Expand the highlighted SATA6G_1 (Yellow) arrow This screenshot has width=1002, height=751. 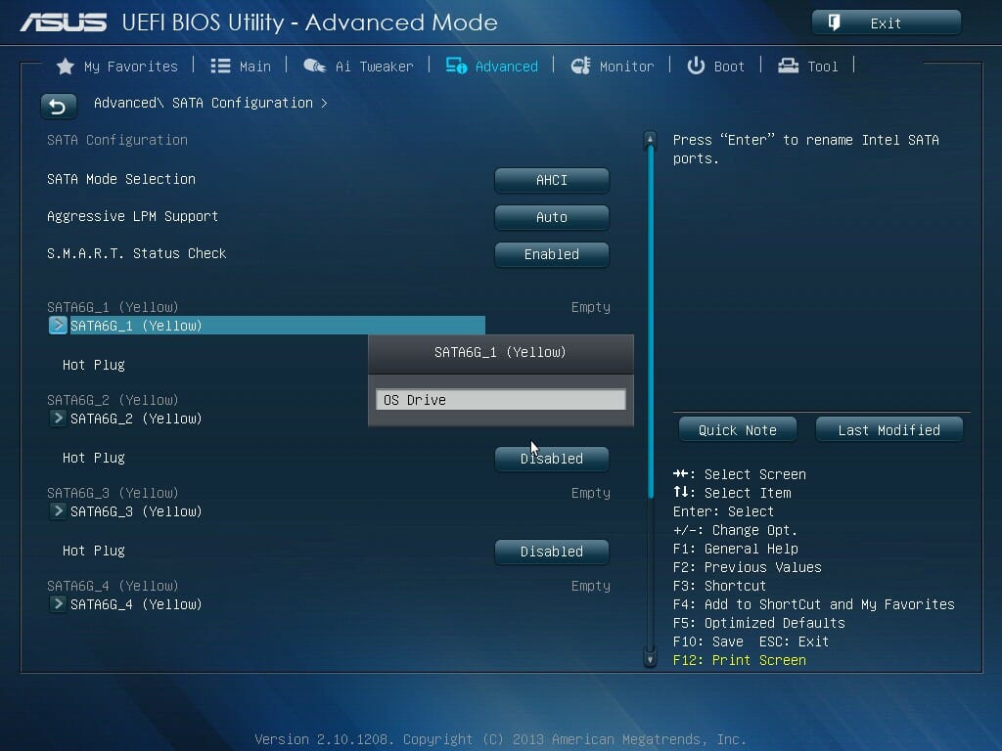pos(58,325)
